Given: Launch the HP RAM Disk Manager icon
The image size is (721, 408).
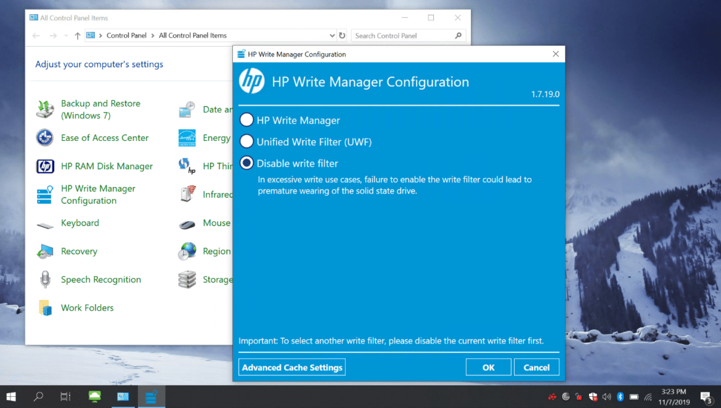Looking at the screenshot, I should pyautogui.click(x=45, y=166).
